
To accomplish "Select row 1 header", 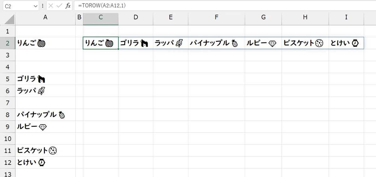I will 8,31.
